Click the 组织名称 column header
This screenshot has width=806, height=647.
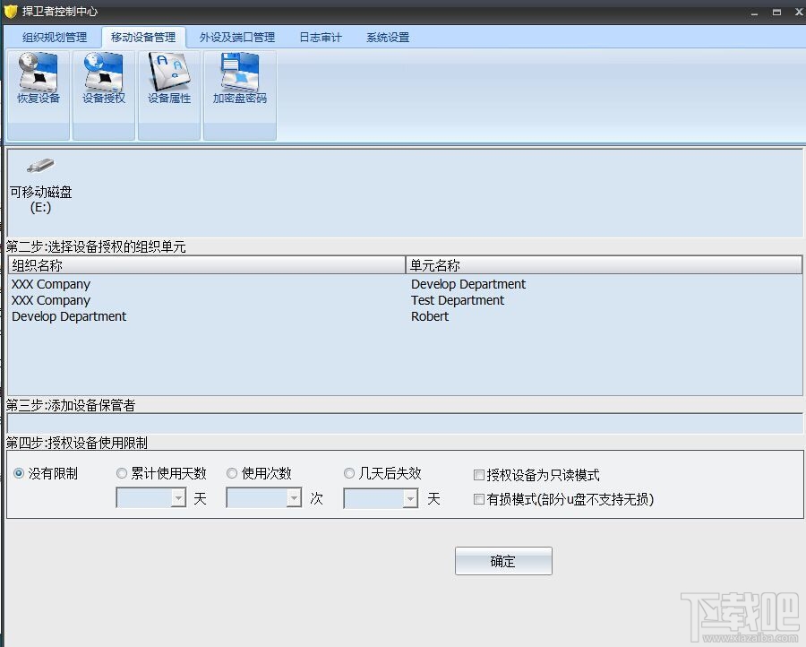tap(207, 265)
